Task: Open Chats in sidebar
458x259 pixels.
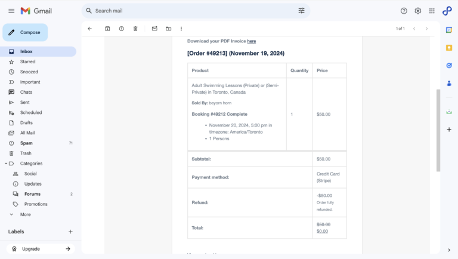Action: 38,92
